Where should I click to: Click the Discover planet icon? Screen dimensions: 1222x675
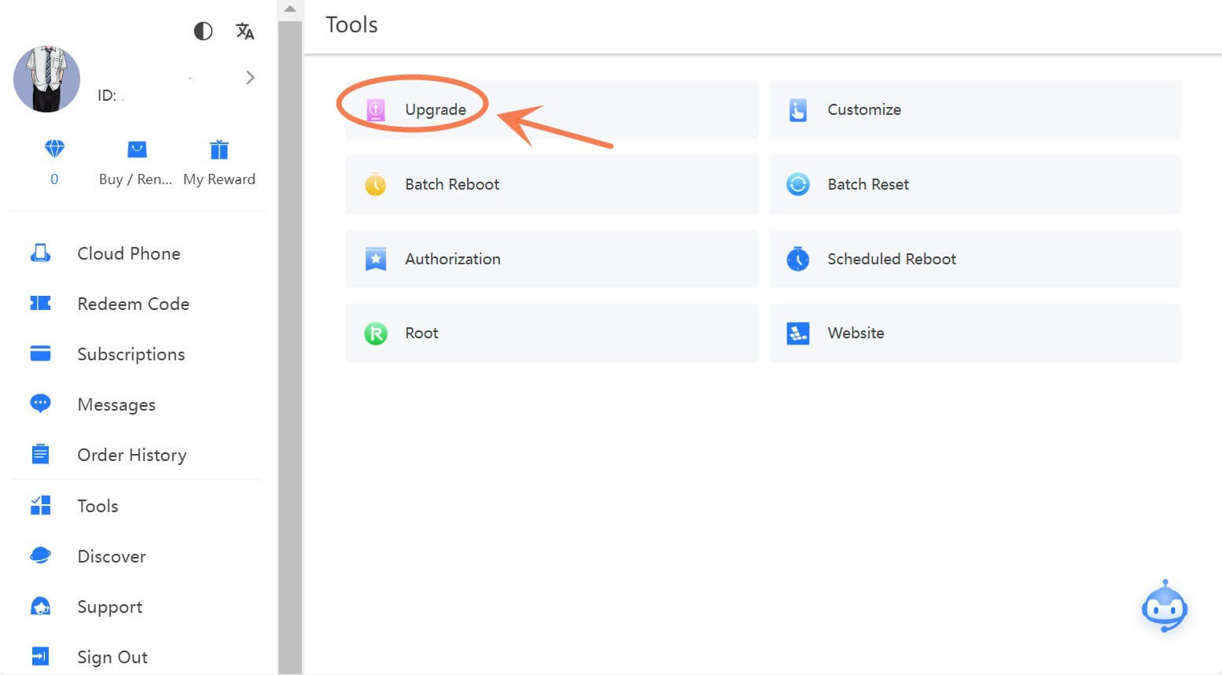[40, 555]
